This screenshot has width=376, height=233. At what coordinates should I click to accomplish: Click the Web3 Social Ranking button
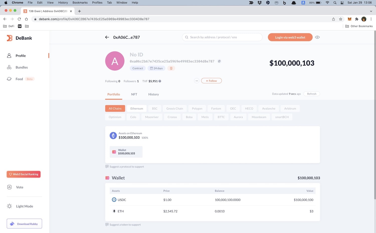pos(24,174)
